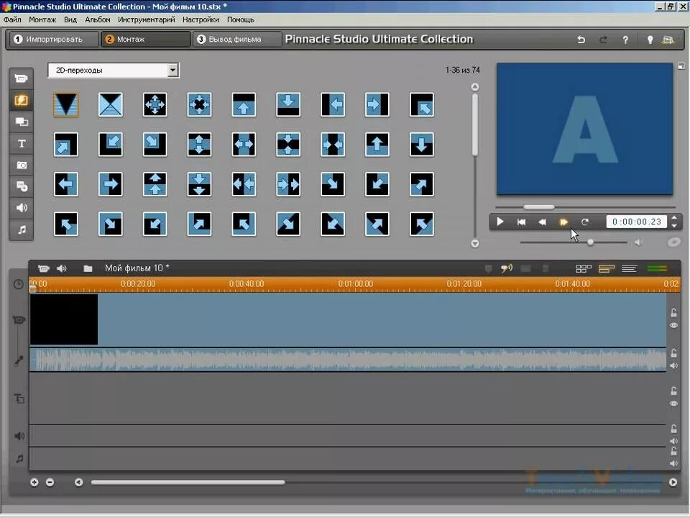Click the redo arrow icon
The image size is (690, 518).
(x=603, y=40)
